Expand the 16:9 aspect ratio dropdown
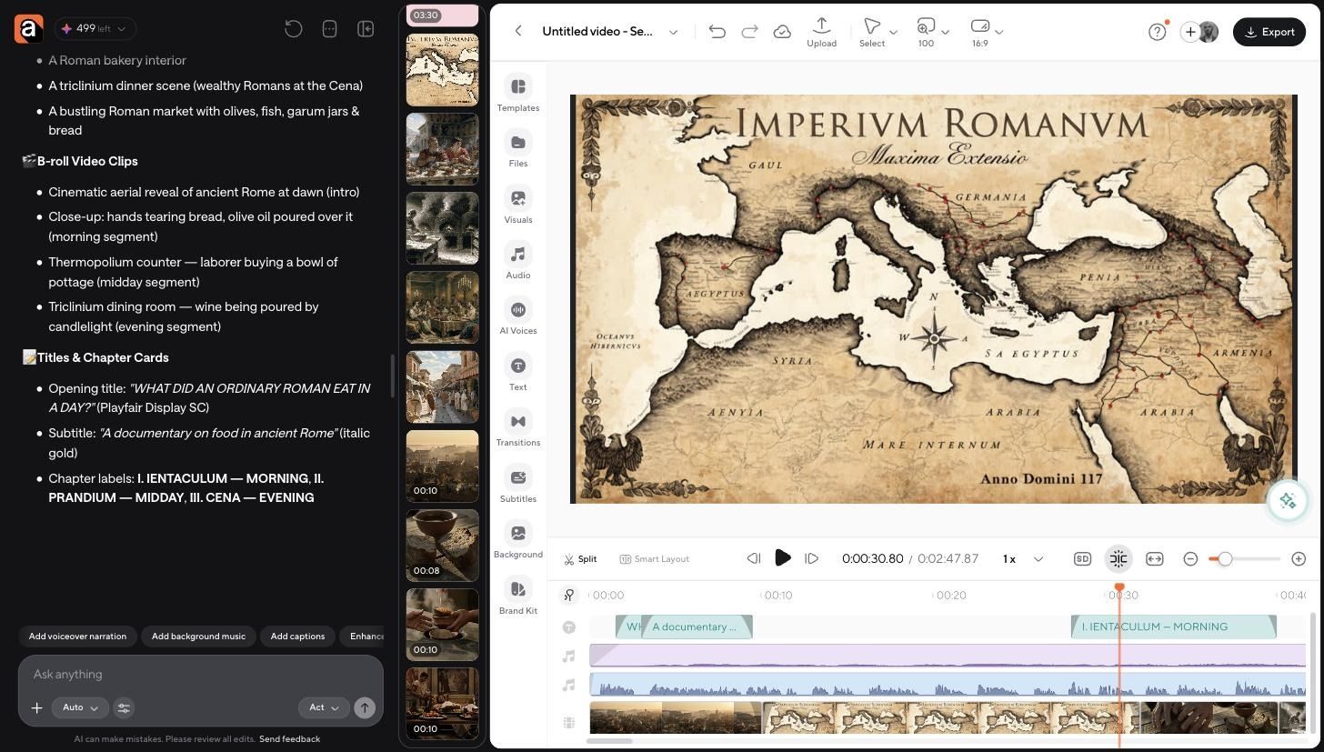1324x752 pixels. pyautogui.click(x=987, y=32)
